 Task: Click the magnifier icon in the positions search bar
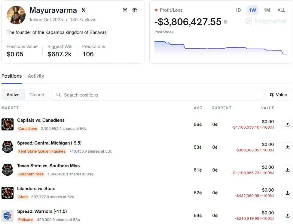tap(59, 95)
